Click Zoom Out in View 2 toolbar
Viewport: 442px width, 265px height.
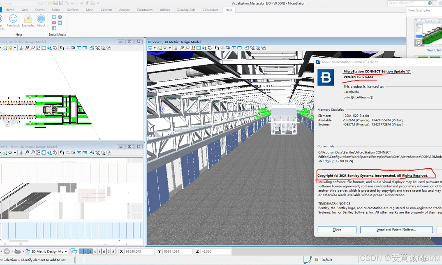click(187, 48)
